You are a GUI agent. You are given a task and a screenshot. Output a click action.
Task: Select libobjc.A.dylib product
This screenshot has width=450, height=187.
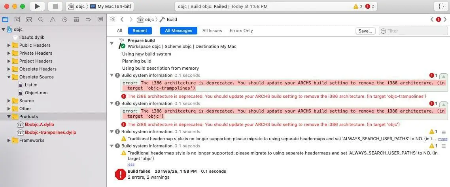pos(39,124)
